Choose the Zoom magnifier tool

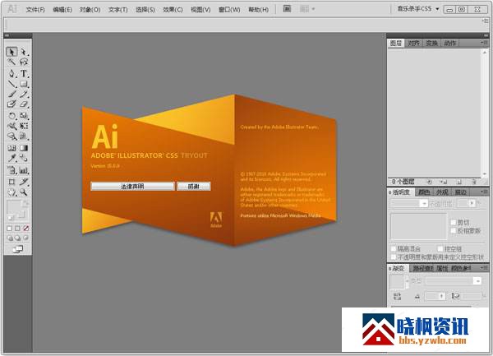click(x=24, y=191)
